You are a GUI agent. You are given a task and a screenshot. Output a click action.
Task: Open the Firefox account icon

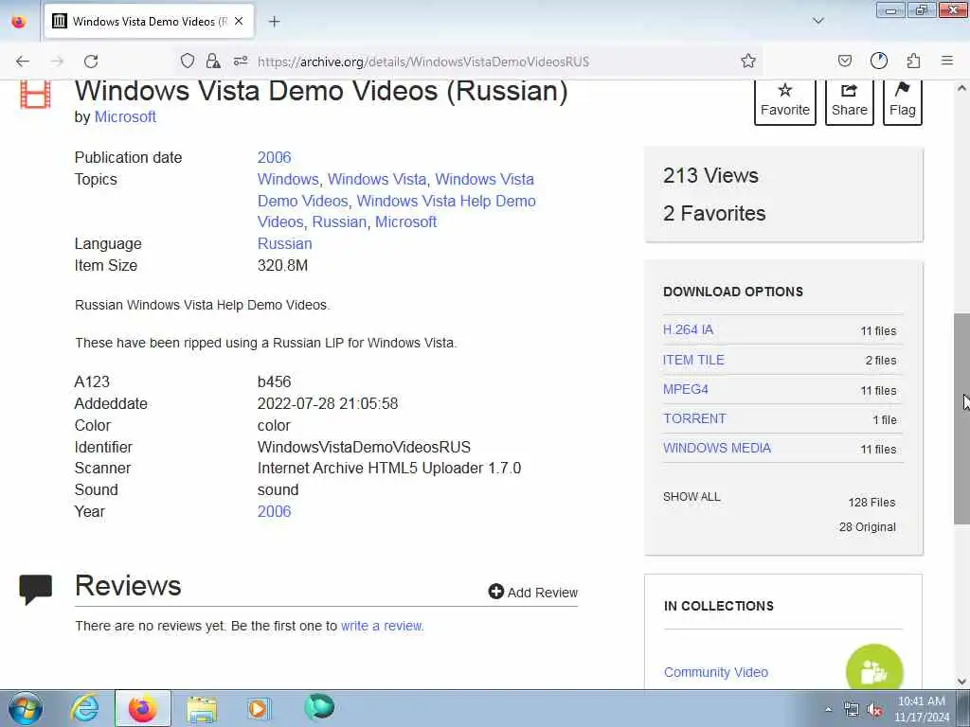click(x=879, y=61)
